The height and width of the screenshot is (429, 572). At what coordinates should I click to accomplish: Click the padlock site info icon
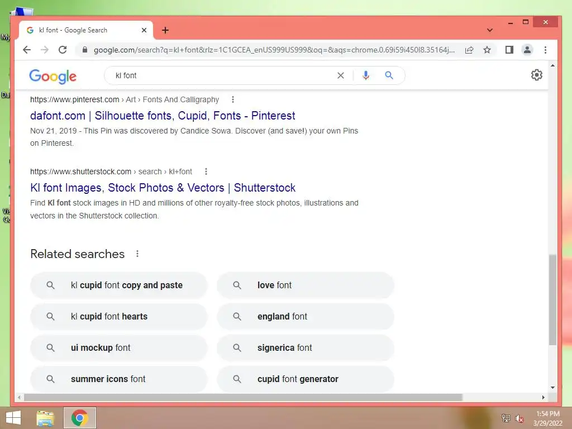point(85,50)
